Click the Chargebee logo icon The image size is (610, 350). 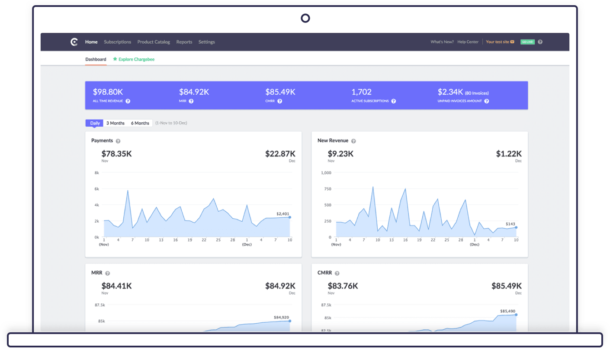74,42
